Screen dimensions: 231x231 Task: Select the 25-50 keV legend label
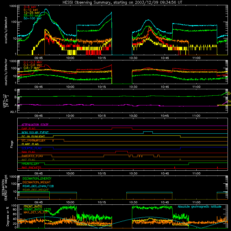pos(32,16)
